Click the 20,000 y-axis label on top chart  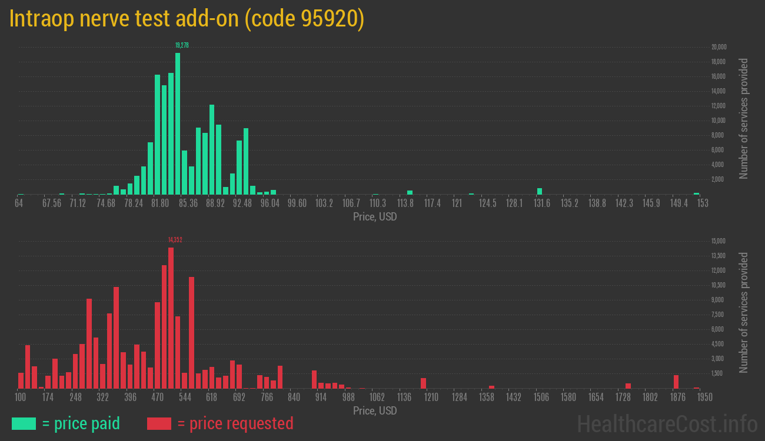(x=719, y=47)
